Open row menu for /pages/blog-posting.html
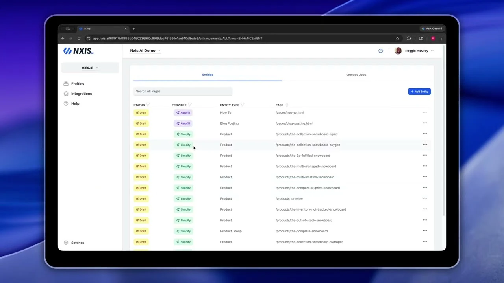Screen dimensions: 504x283 (x=425, y=123)
